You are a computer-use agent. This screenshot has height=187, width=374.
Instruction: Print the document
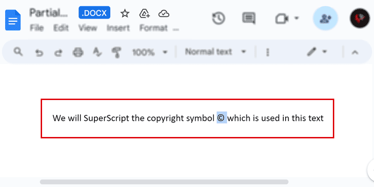pos(78,52)
